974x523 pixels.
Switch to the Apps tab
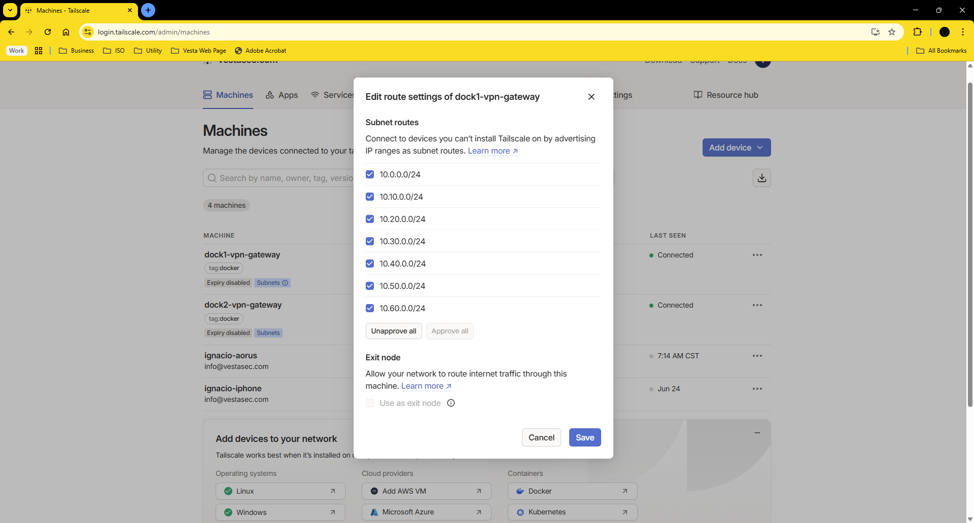click(282, 95)
